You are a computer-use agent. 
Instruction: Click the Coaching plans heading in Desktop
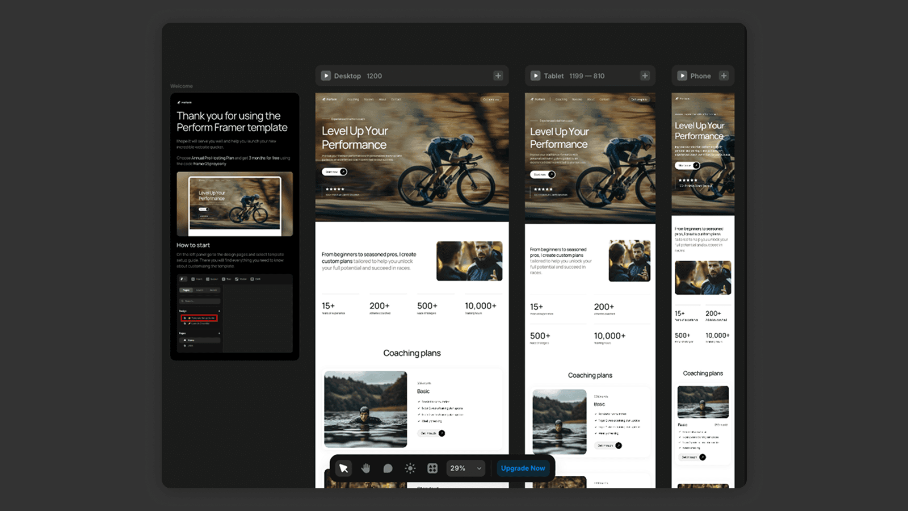pyautogui.click(x=412, y=353)
